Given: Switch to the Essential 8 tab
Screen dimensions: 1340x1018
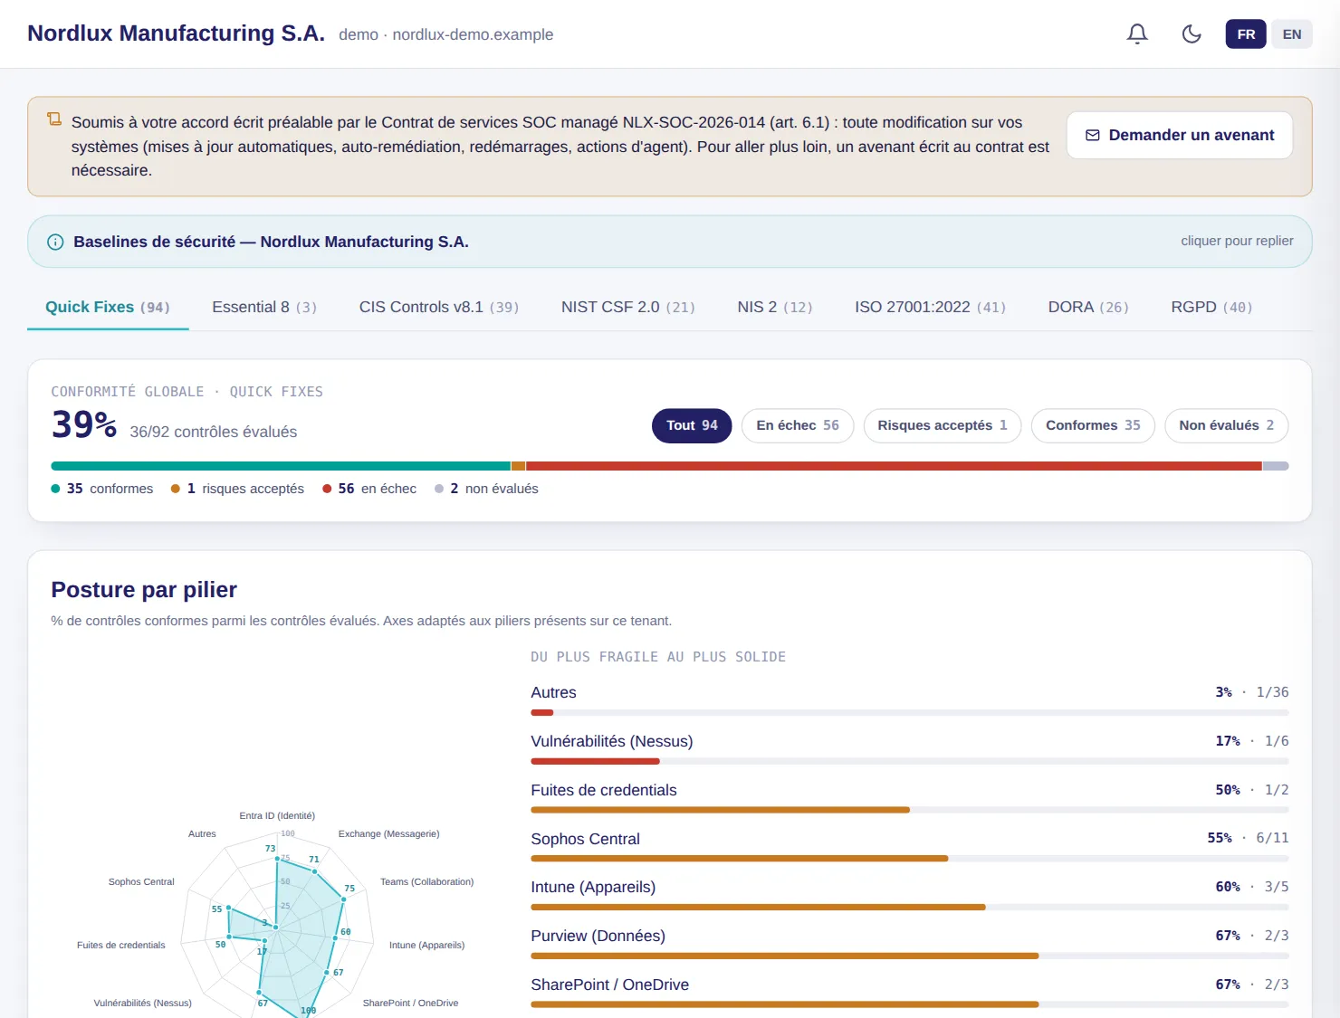Looking at the screenshot, I should click(264, 308).
